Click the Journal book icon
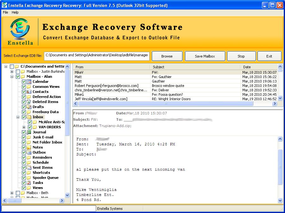 [29, 132]
